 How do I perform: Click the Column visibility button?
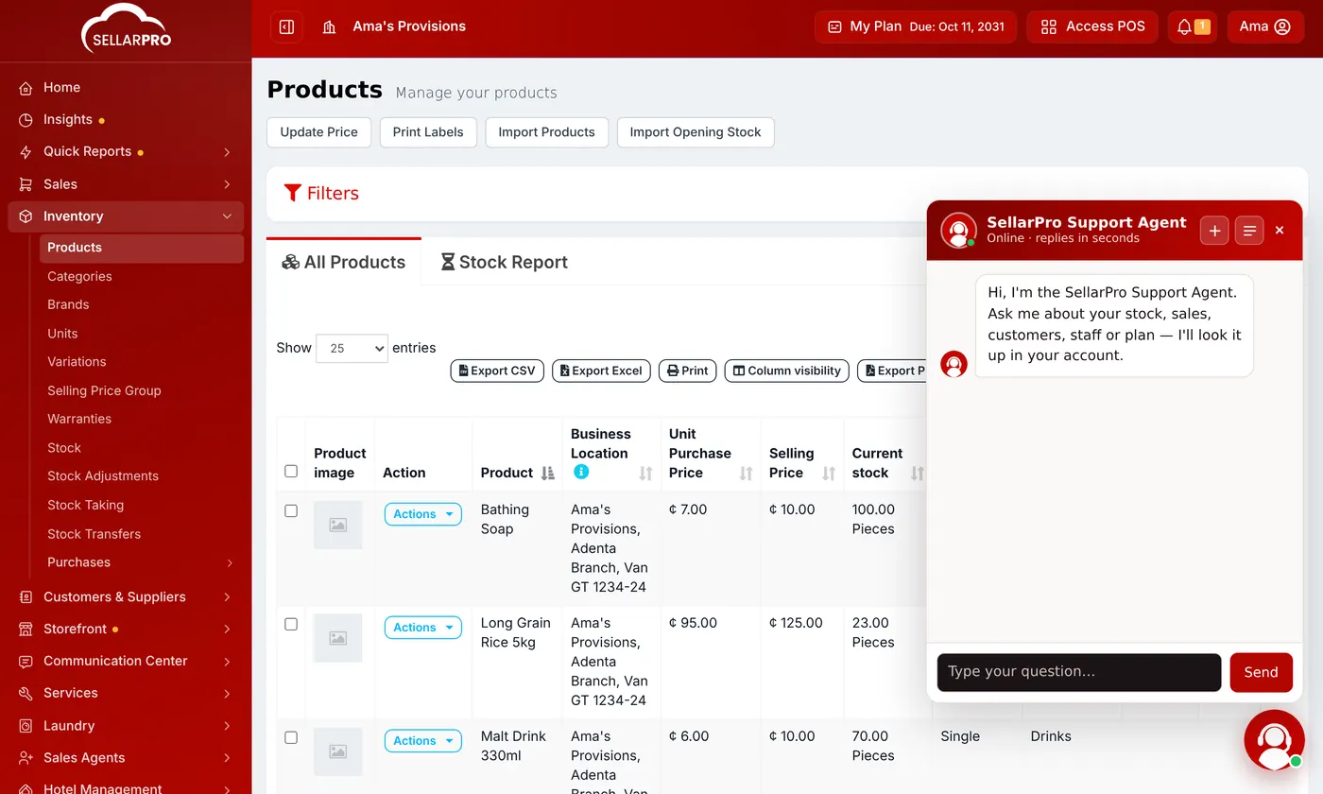(787, 371)
